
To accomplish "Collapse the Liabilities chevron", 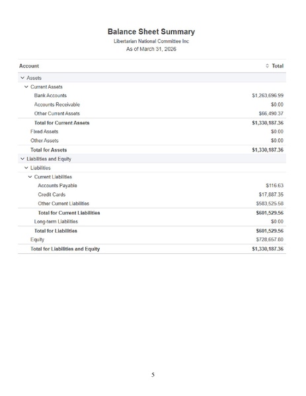I will [26, 168].
